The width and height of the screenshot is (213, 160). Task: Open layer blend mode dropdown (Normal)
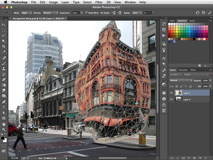[x=181, y=80]
